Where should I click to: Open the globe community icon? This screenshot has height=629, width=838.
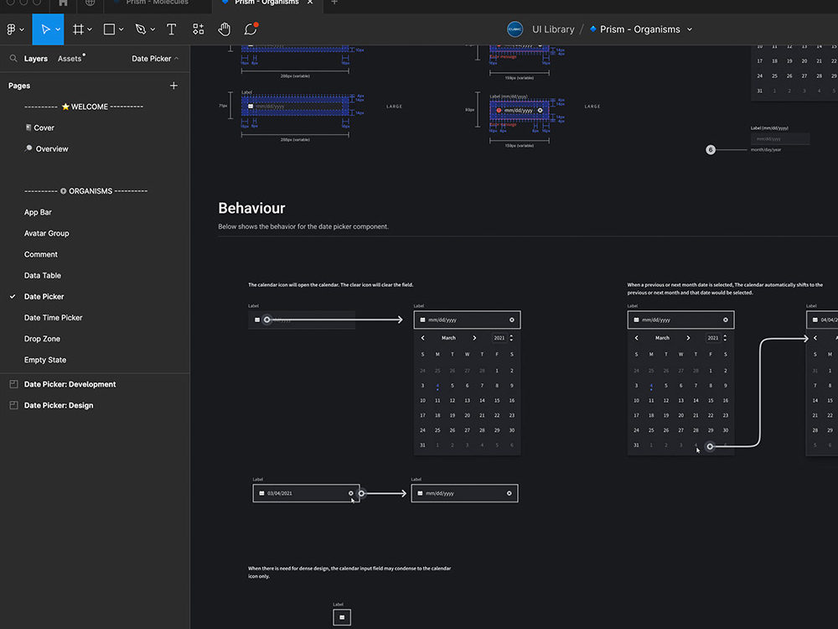[x=90, y=3]
